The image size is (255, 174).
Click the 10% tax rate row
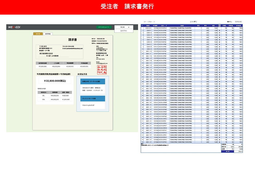coord(55,99)
